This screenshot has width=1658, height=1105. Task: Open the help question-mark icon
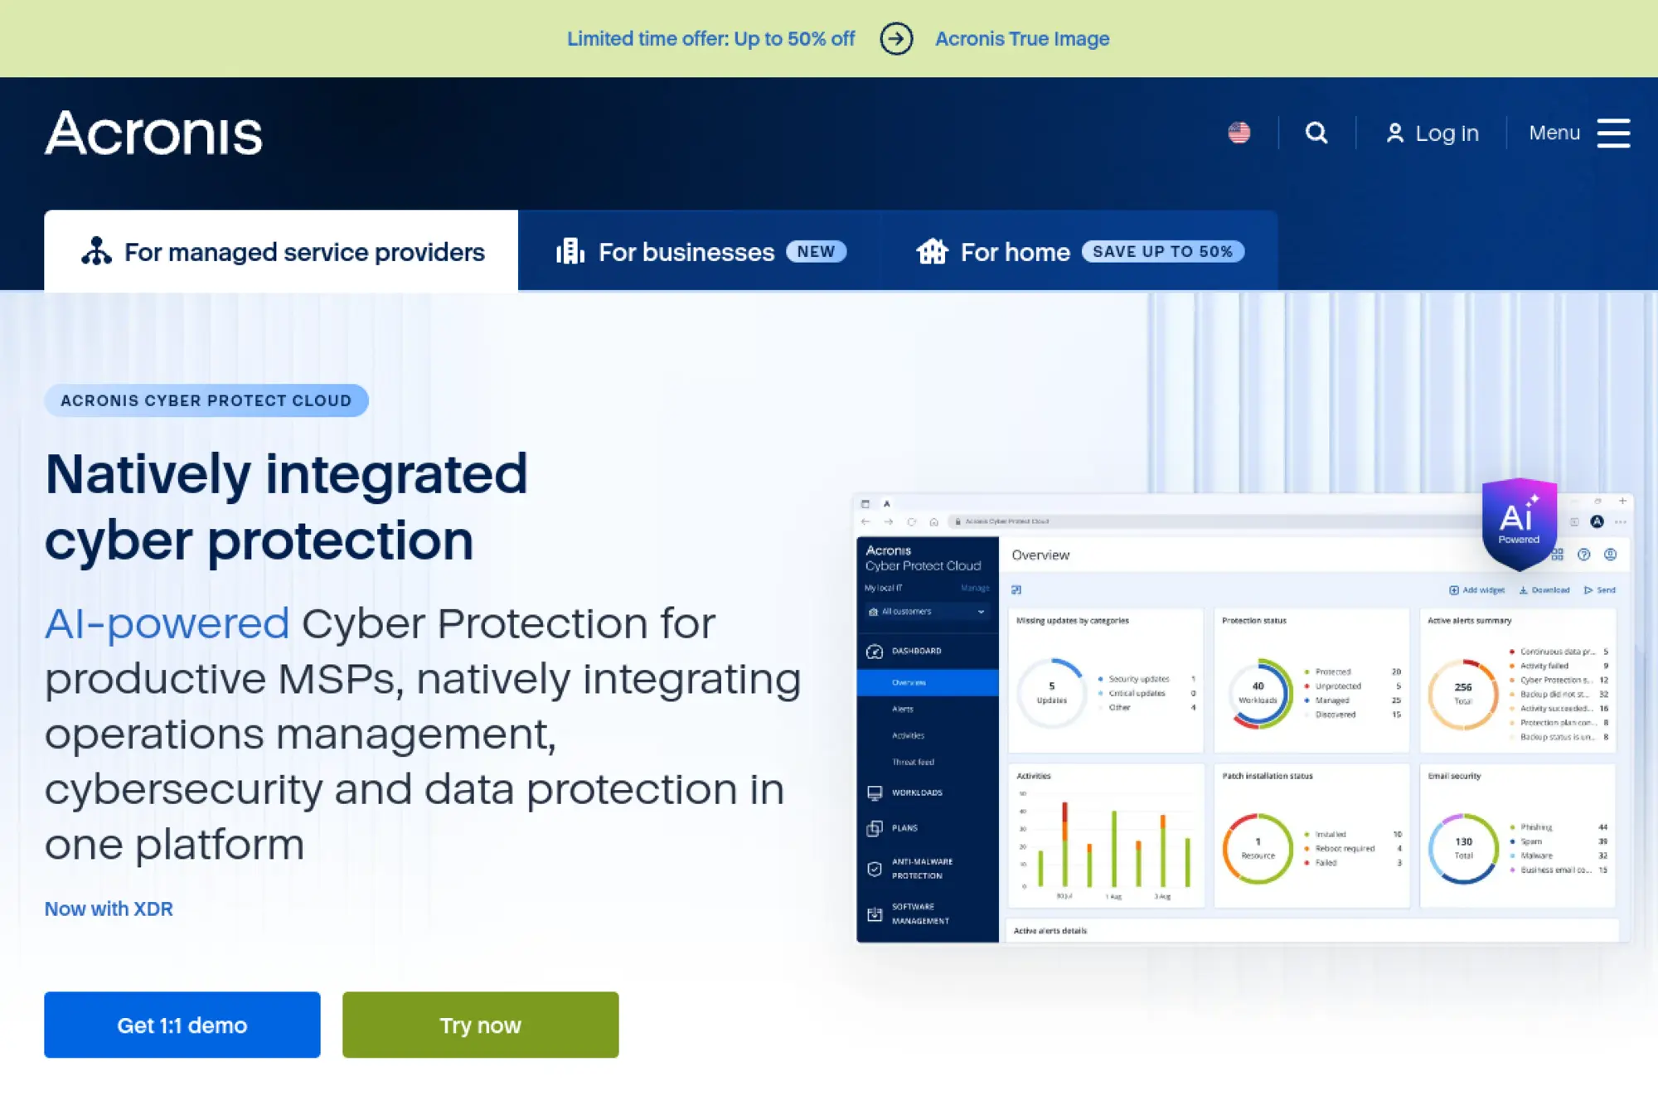1584,555
